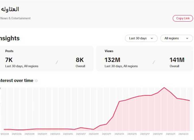Click the 24/03/01 axis date label
The width and height of the screenshot is (194, 140).
[42, 134]
